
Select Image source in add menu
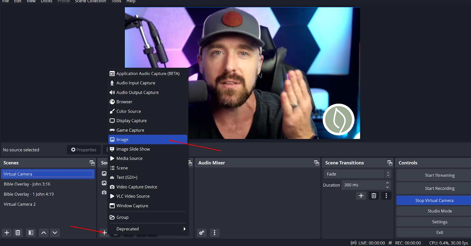click(x=148, y=140)
